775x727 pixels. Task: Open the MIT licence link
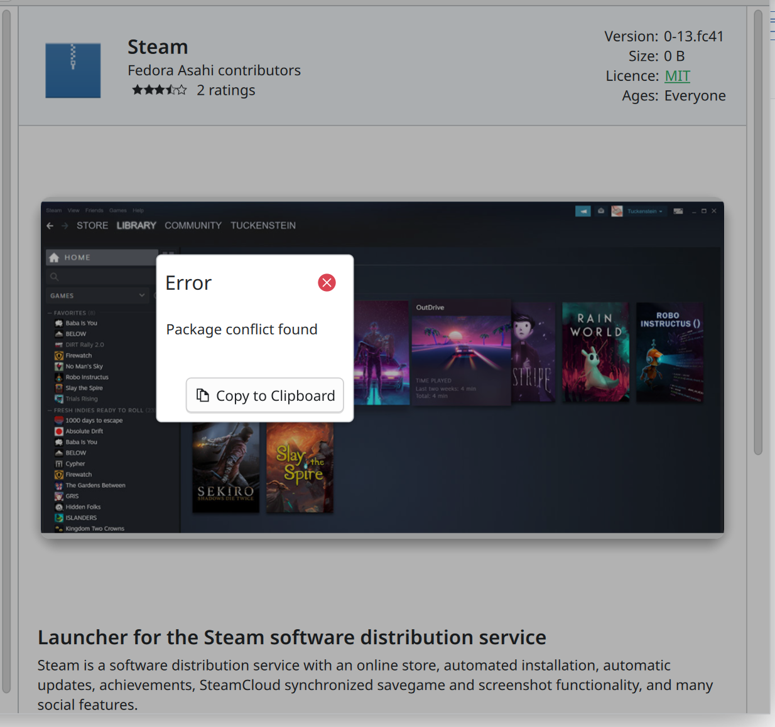coord(677,76)
